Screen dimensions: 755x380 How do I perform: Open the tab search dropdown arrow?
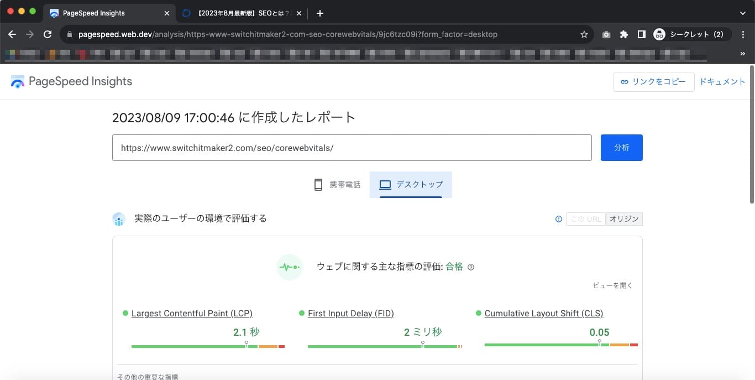click(x=742, y=13)
